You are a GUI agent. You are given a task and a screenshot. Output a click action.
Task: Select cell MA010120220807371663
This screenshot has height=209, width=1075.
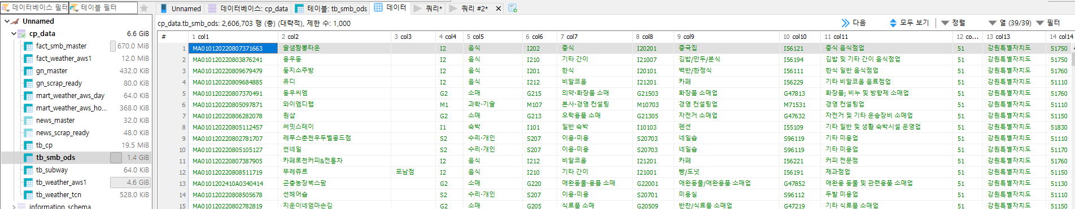click(233, 48)
